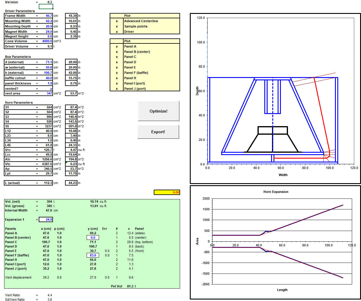Select the Frame Width value 46.7

click(46, 16)
